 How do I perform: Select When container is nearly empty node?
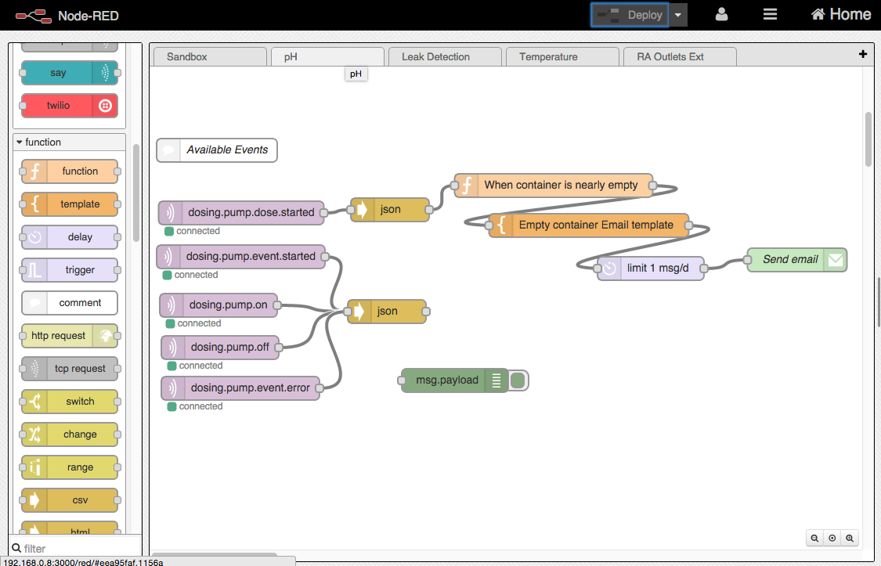[554, 186]
